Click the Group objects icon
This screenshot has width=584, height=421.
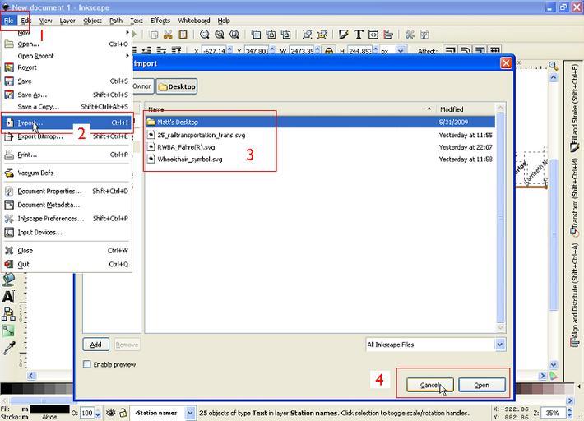coord(308,35)
